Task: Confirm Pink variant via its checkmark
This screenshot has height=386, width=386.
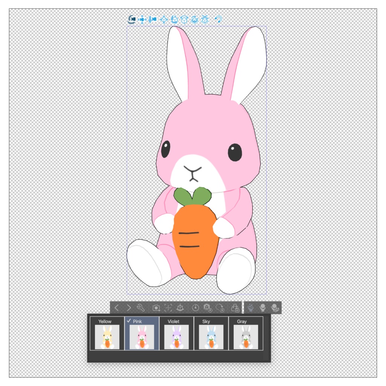Action: click(x=129, y=322)
